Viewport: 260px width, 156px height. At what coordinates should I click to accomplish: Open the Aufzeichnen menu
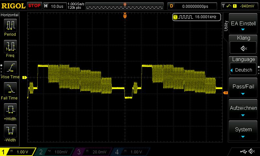click(x=243, y=110)
